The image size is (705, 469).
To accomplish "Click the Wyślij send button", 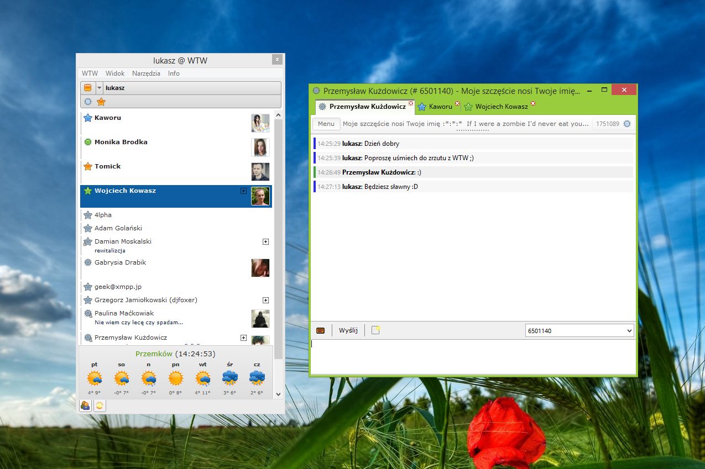I will (x=348, y=331).
